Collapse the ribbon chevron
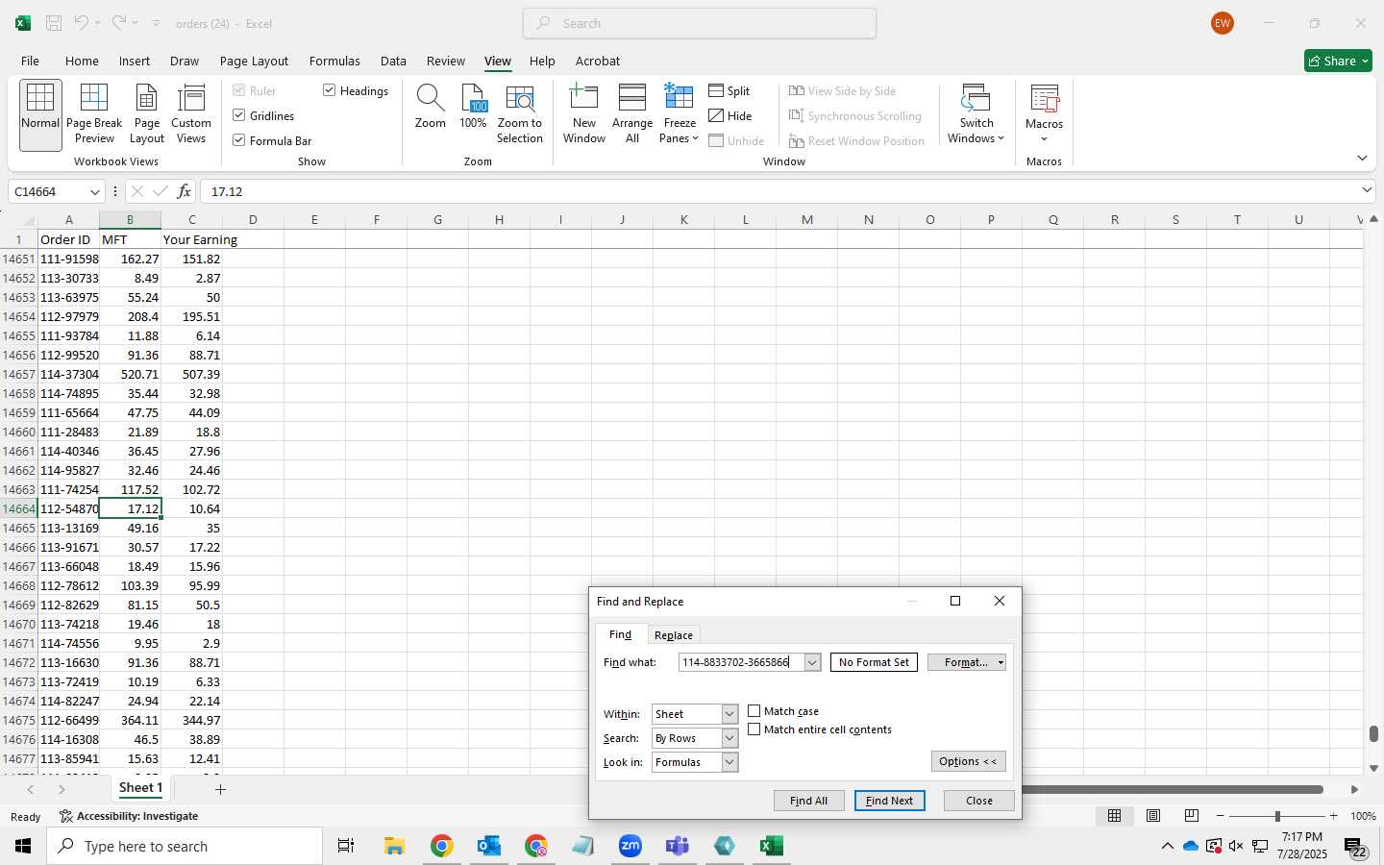The width and height of the screenshot is (1384, 865). [1362, 158]
